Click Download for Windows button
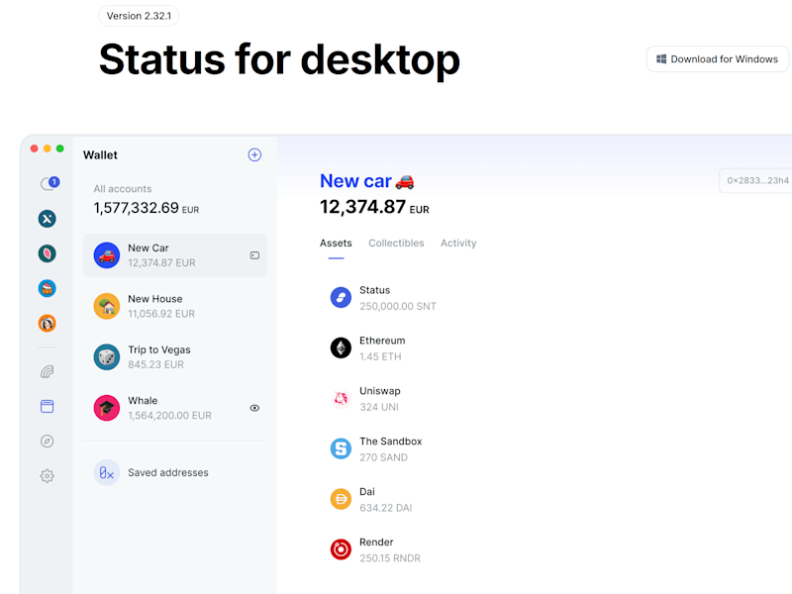Screen dimensions: 792x594 pos(717,59)
